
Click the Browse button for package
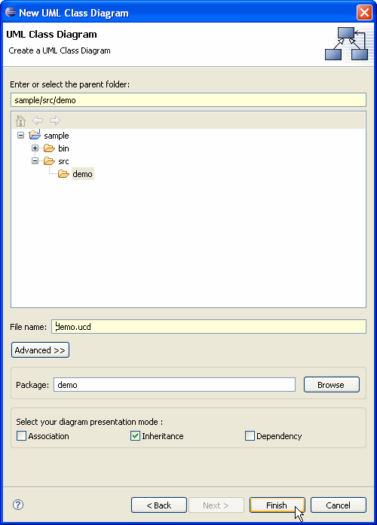point(332,384)
